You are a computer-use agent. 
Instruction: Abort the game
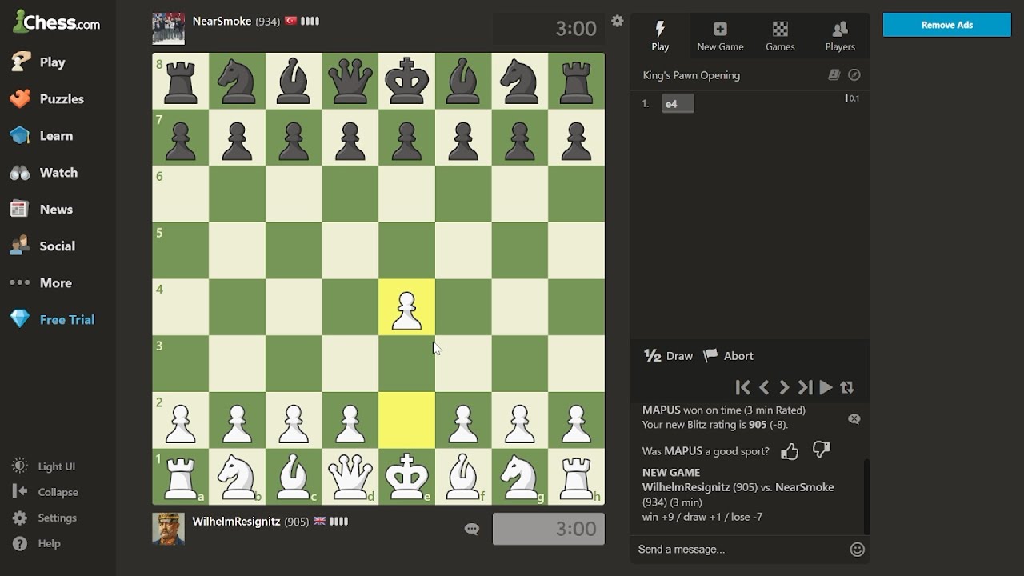(x=728, y=356)
